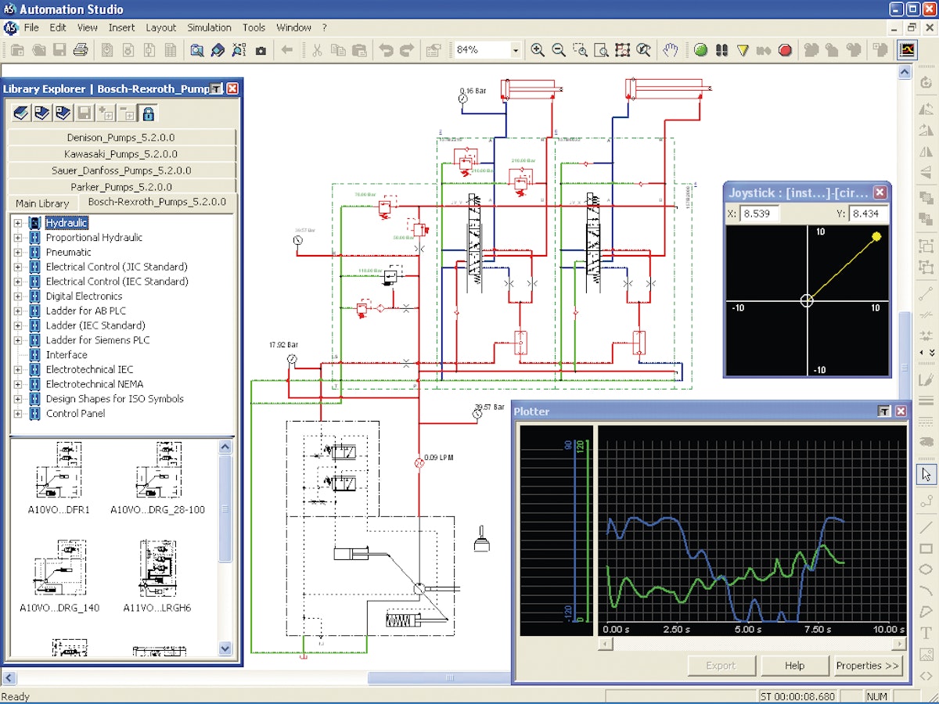Select the arrow selection tool on right toolbar
The width and height of the screenshot is (939, 704).
coord(926,474)
